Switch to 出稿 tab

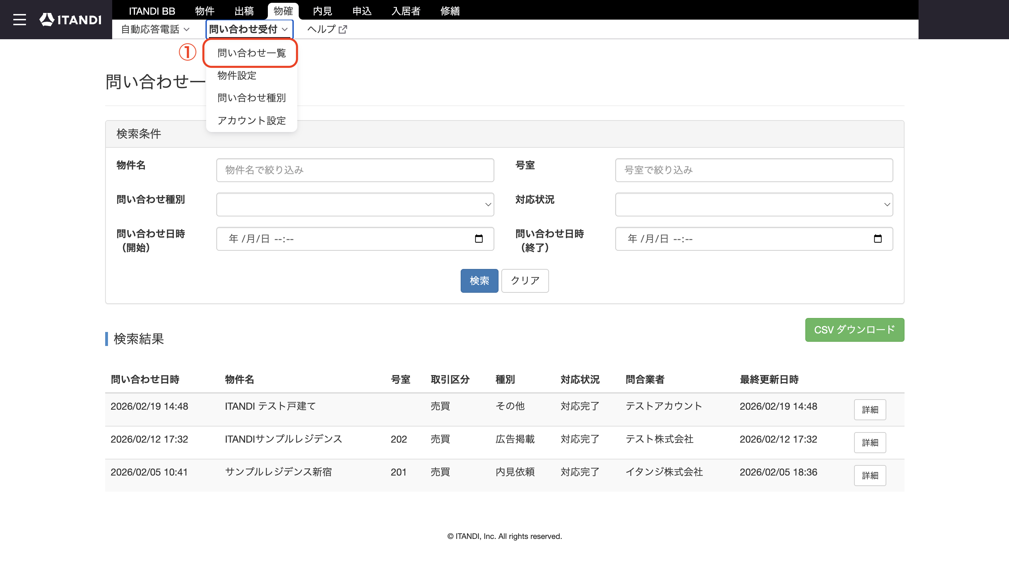(x=244, y=11)
